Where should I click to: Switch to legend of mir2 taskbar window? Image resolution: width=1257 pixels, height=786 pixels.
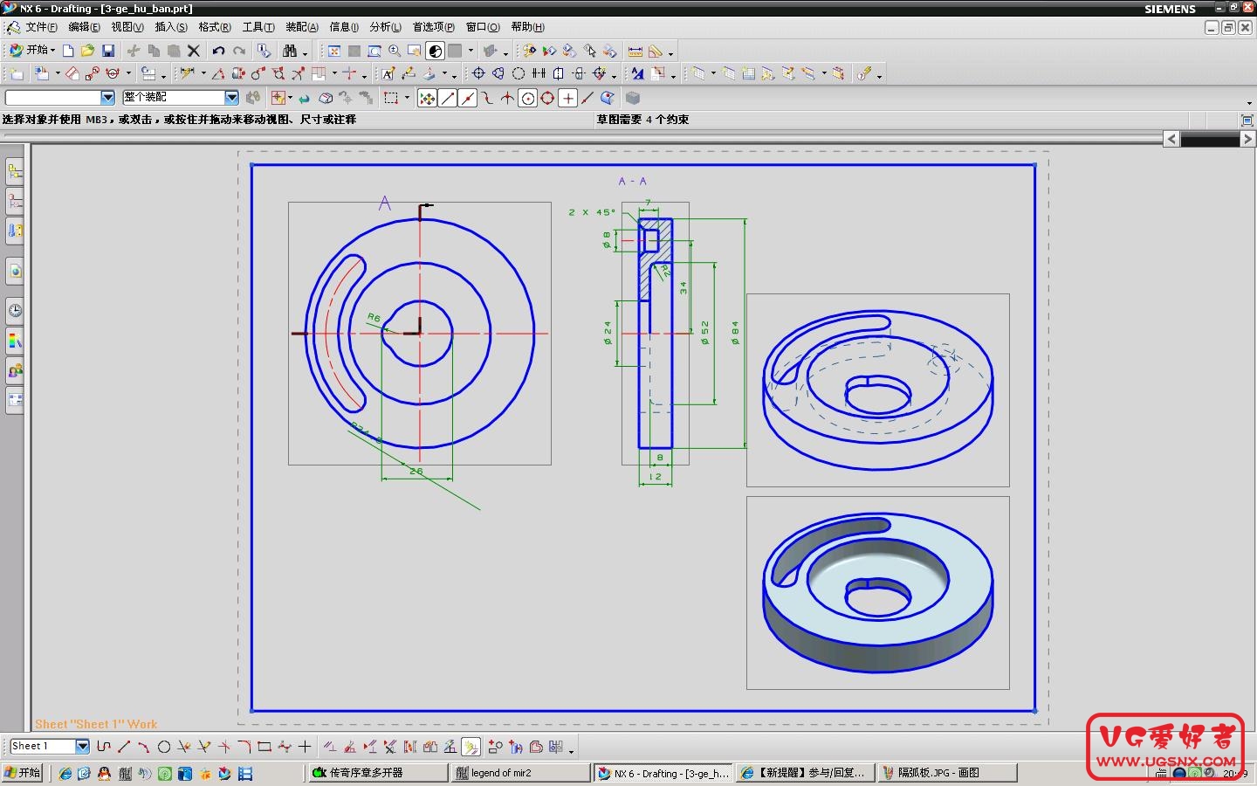[x=520, y=773]
